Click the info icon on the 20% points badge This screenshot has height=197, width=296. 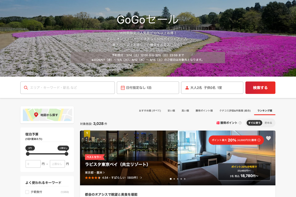259,140
